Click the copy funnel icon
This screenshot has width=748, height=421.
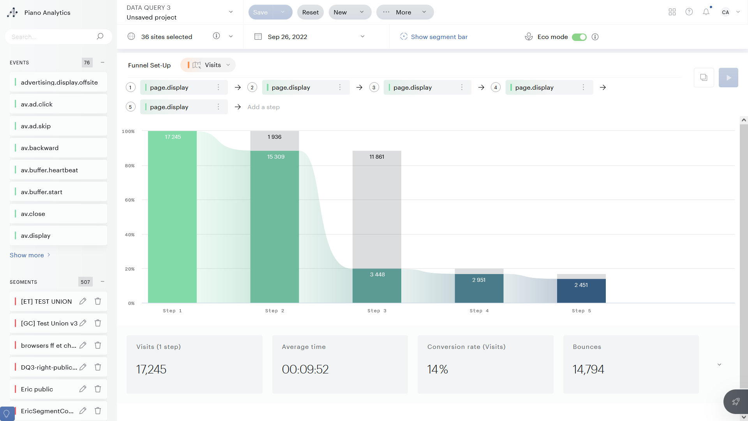704,78
